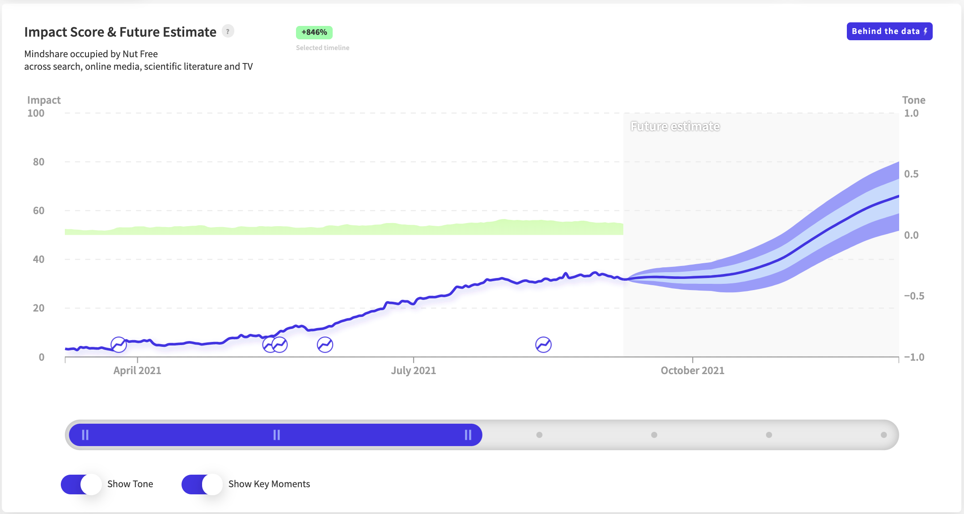Image resolution: width=964 pixels, height=514 pixels.
Task: Click the +846% growth badge
Action: coord(314,32)
